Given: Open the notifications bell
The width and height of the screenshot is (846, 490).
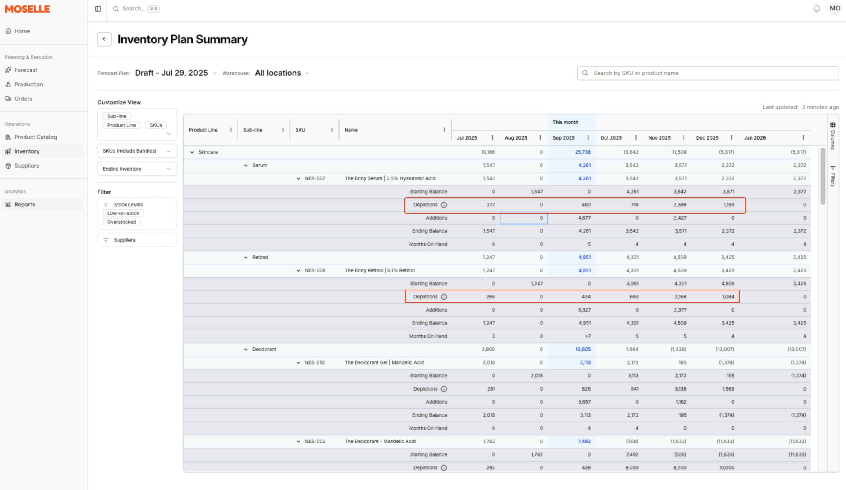Looking at the screenshot, I should click(x=817, y=9).
